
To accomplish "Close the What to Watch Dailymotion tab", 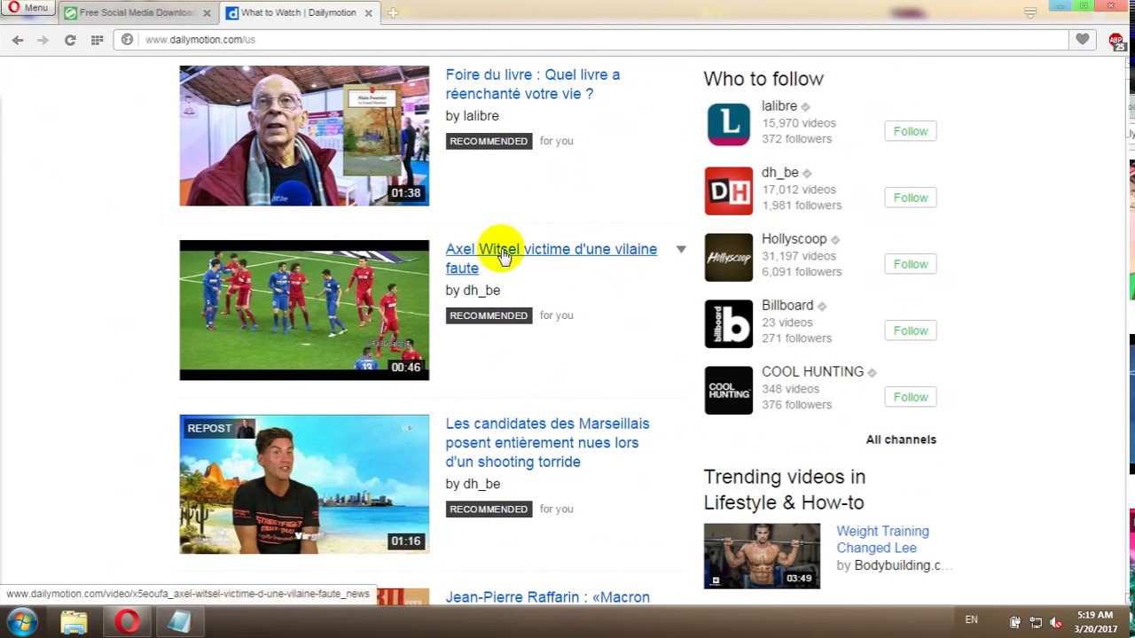I will click(368, 13).
